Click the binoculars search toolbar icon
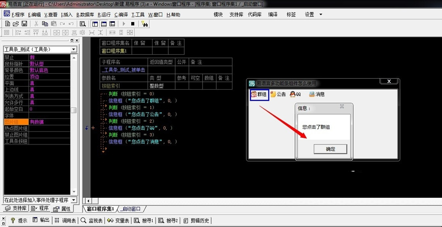The width and height of the screenshot is (442, 227). [x=145, y=24]
